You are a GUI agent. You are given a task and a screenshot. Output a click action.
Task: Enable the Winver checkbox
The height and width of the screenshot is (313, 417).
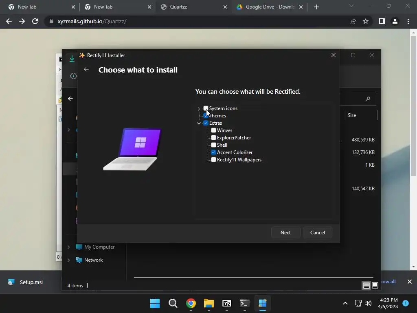(x=213, y=130)
